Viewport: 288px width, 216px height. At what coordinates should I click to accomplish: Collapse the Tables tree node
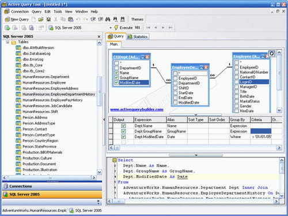7,42
